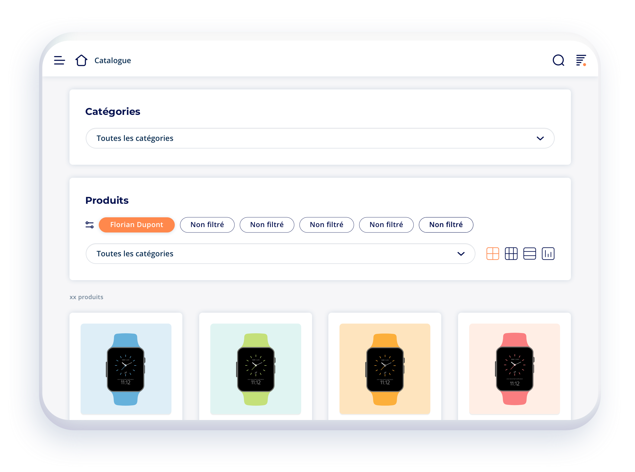The height and width of the screenshot is (472, 635).
Task: Click the first Non filtré filter tag
Action: [207, 225]
